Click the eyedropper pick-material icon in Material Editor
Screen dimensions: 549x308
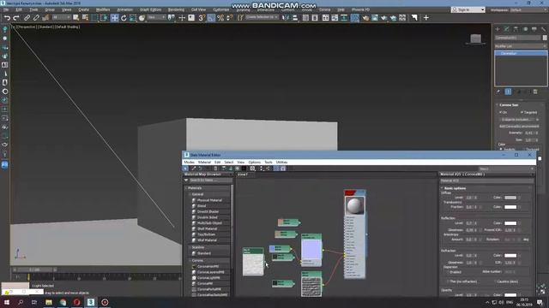coord(194,169)
